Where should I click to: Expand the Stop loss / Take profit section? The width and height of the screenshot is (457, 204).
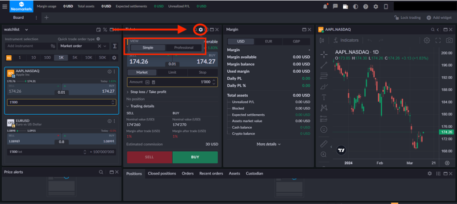click(146, 92)
